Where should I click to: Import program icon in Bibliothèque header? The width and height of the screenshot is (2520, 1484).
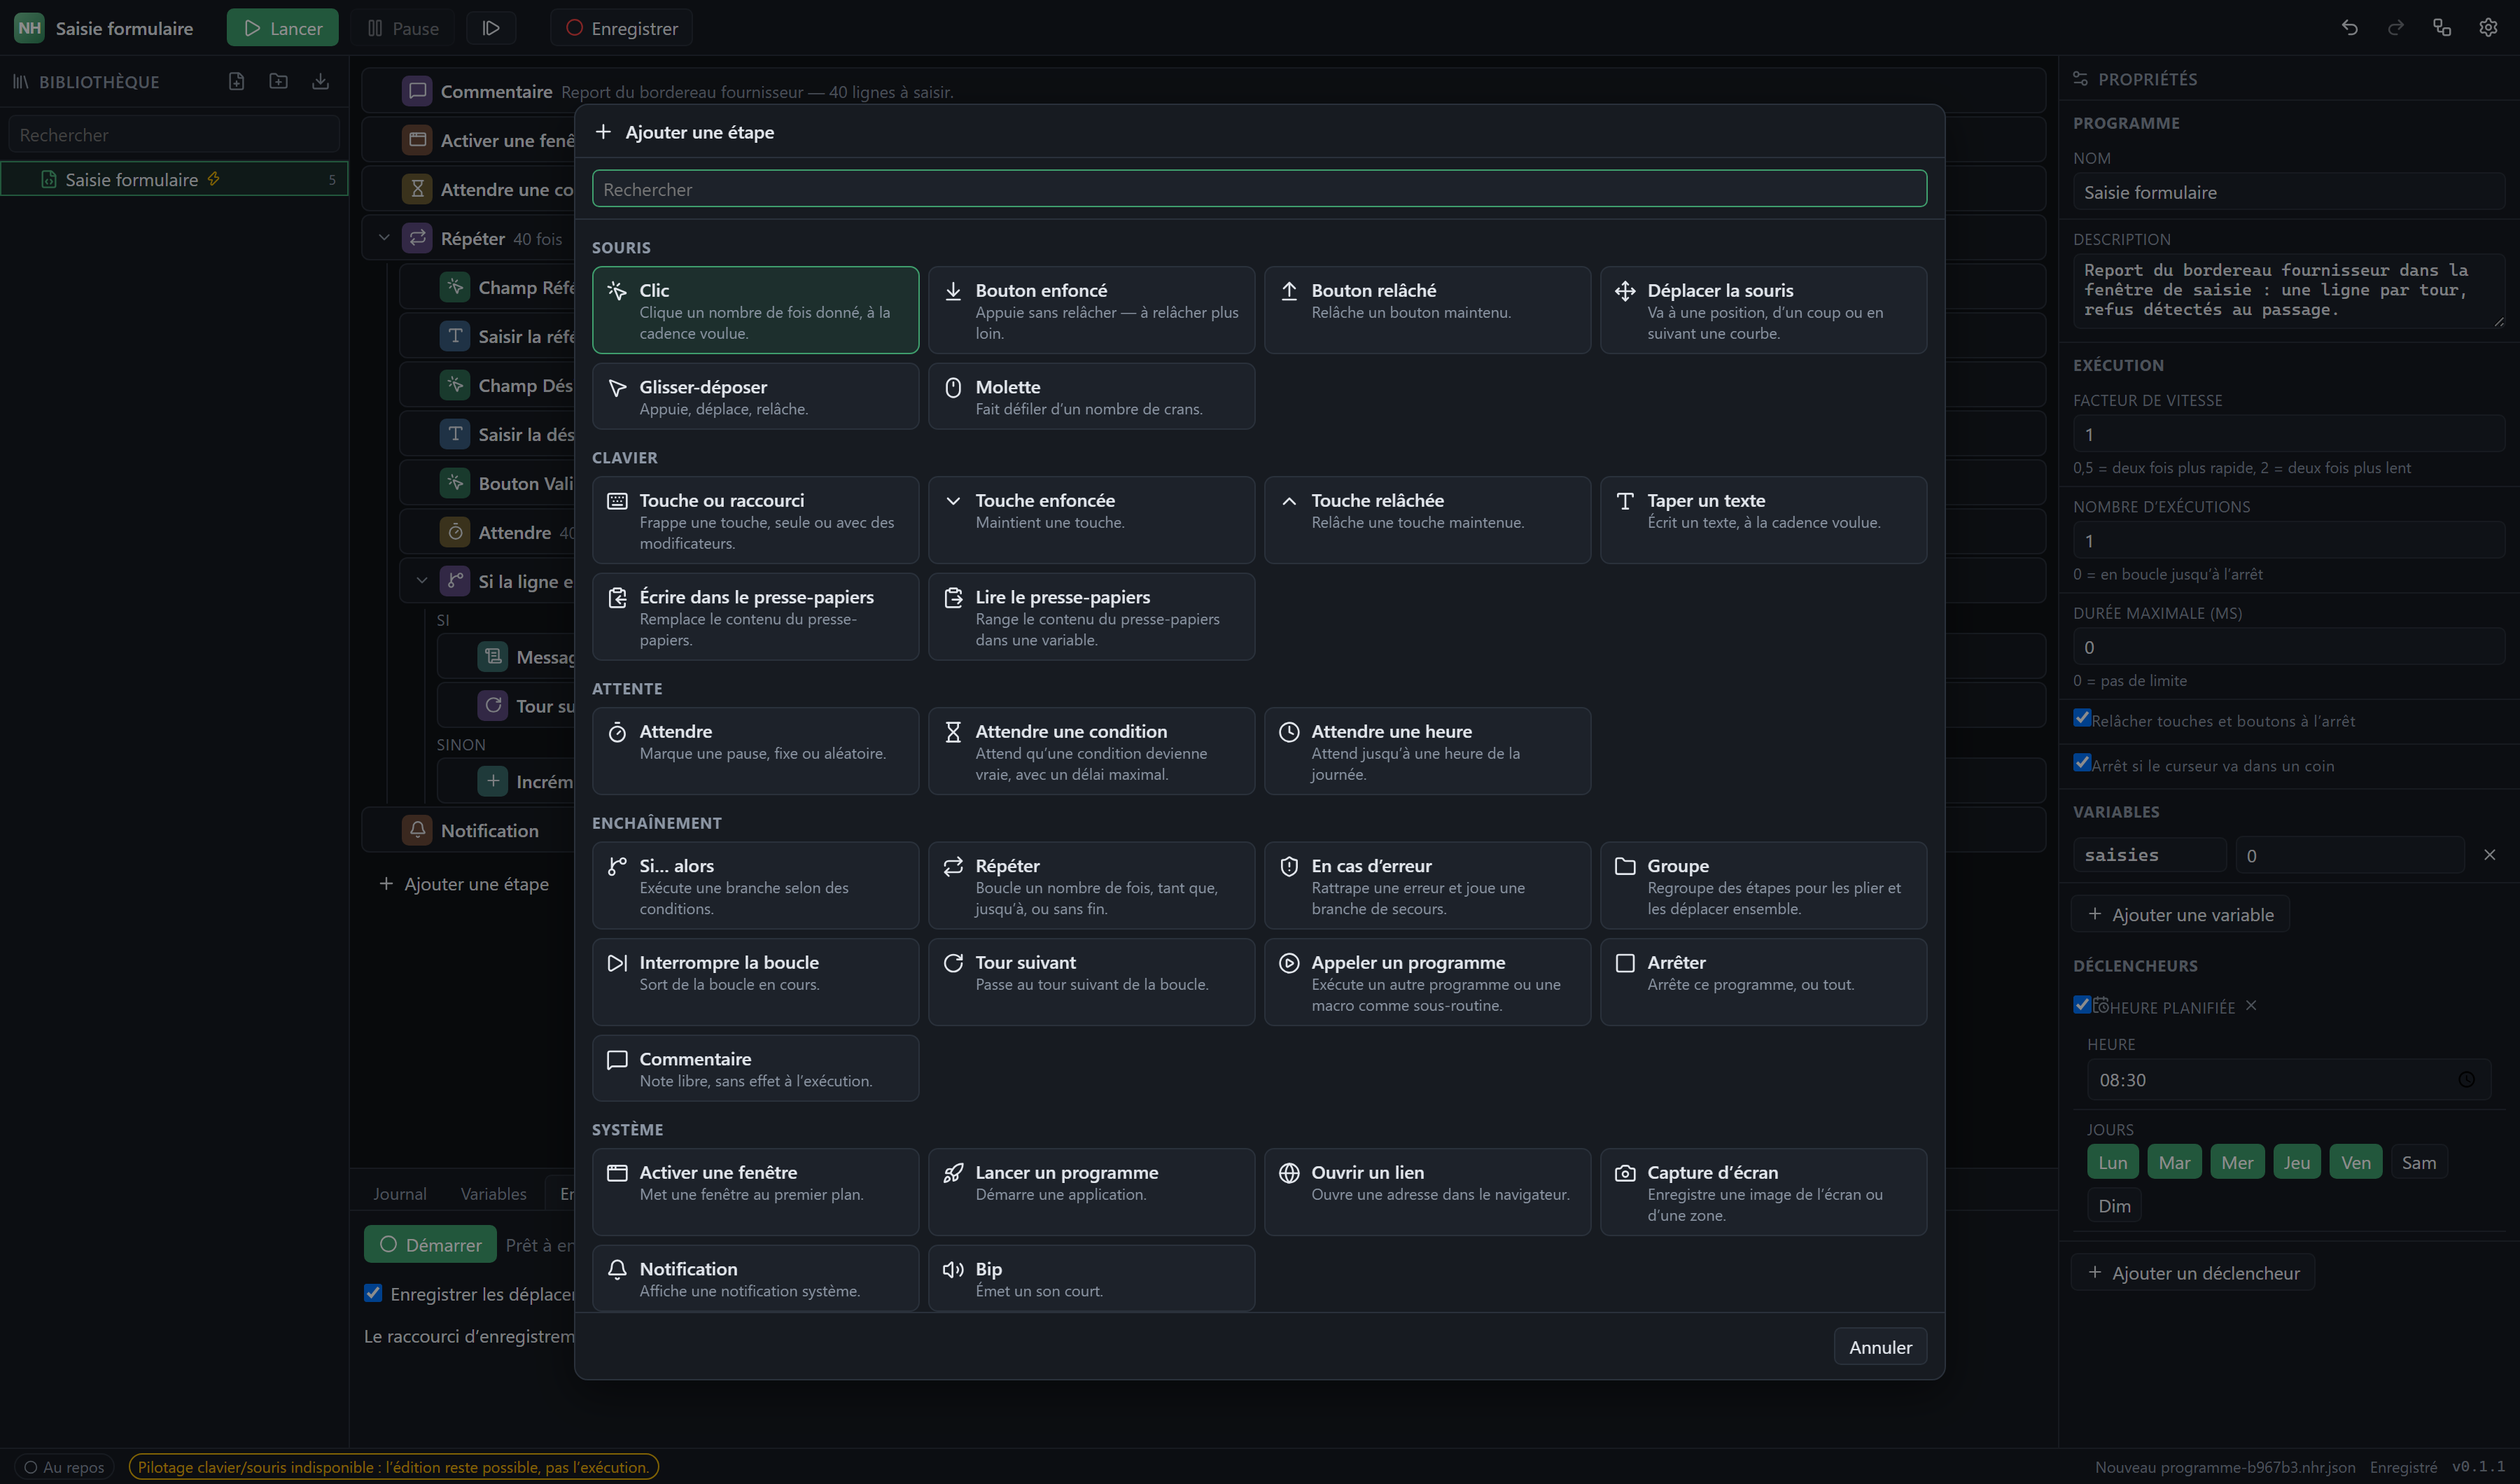[320, 81]
